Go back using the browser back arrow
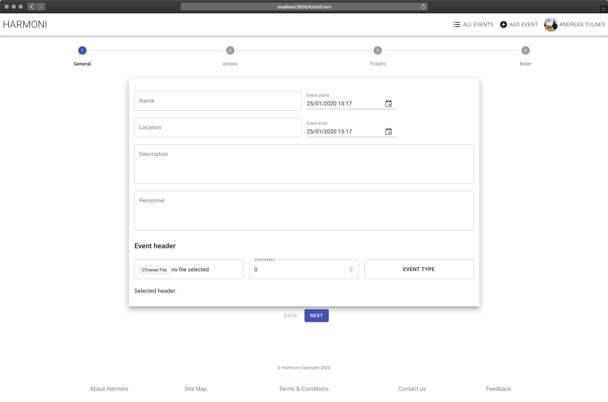Screen dimensions: 608x402 (x=32, y=7)
